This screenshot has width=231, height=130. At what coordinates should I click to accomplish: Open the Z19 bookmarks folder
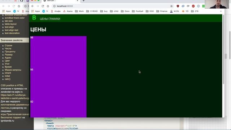(195, 11)
